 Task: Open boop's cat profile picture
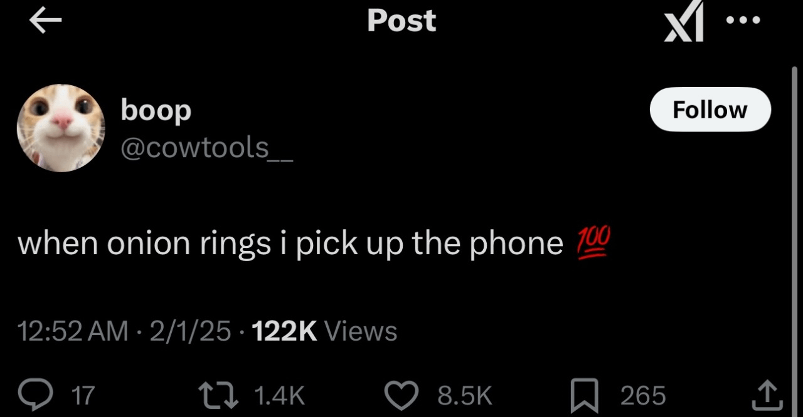tap(61, 128)
